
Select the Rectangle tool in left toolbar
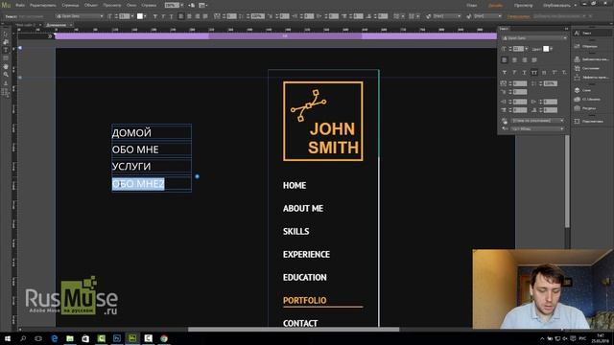point(6,58)
